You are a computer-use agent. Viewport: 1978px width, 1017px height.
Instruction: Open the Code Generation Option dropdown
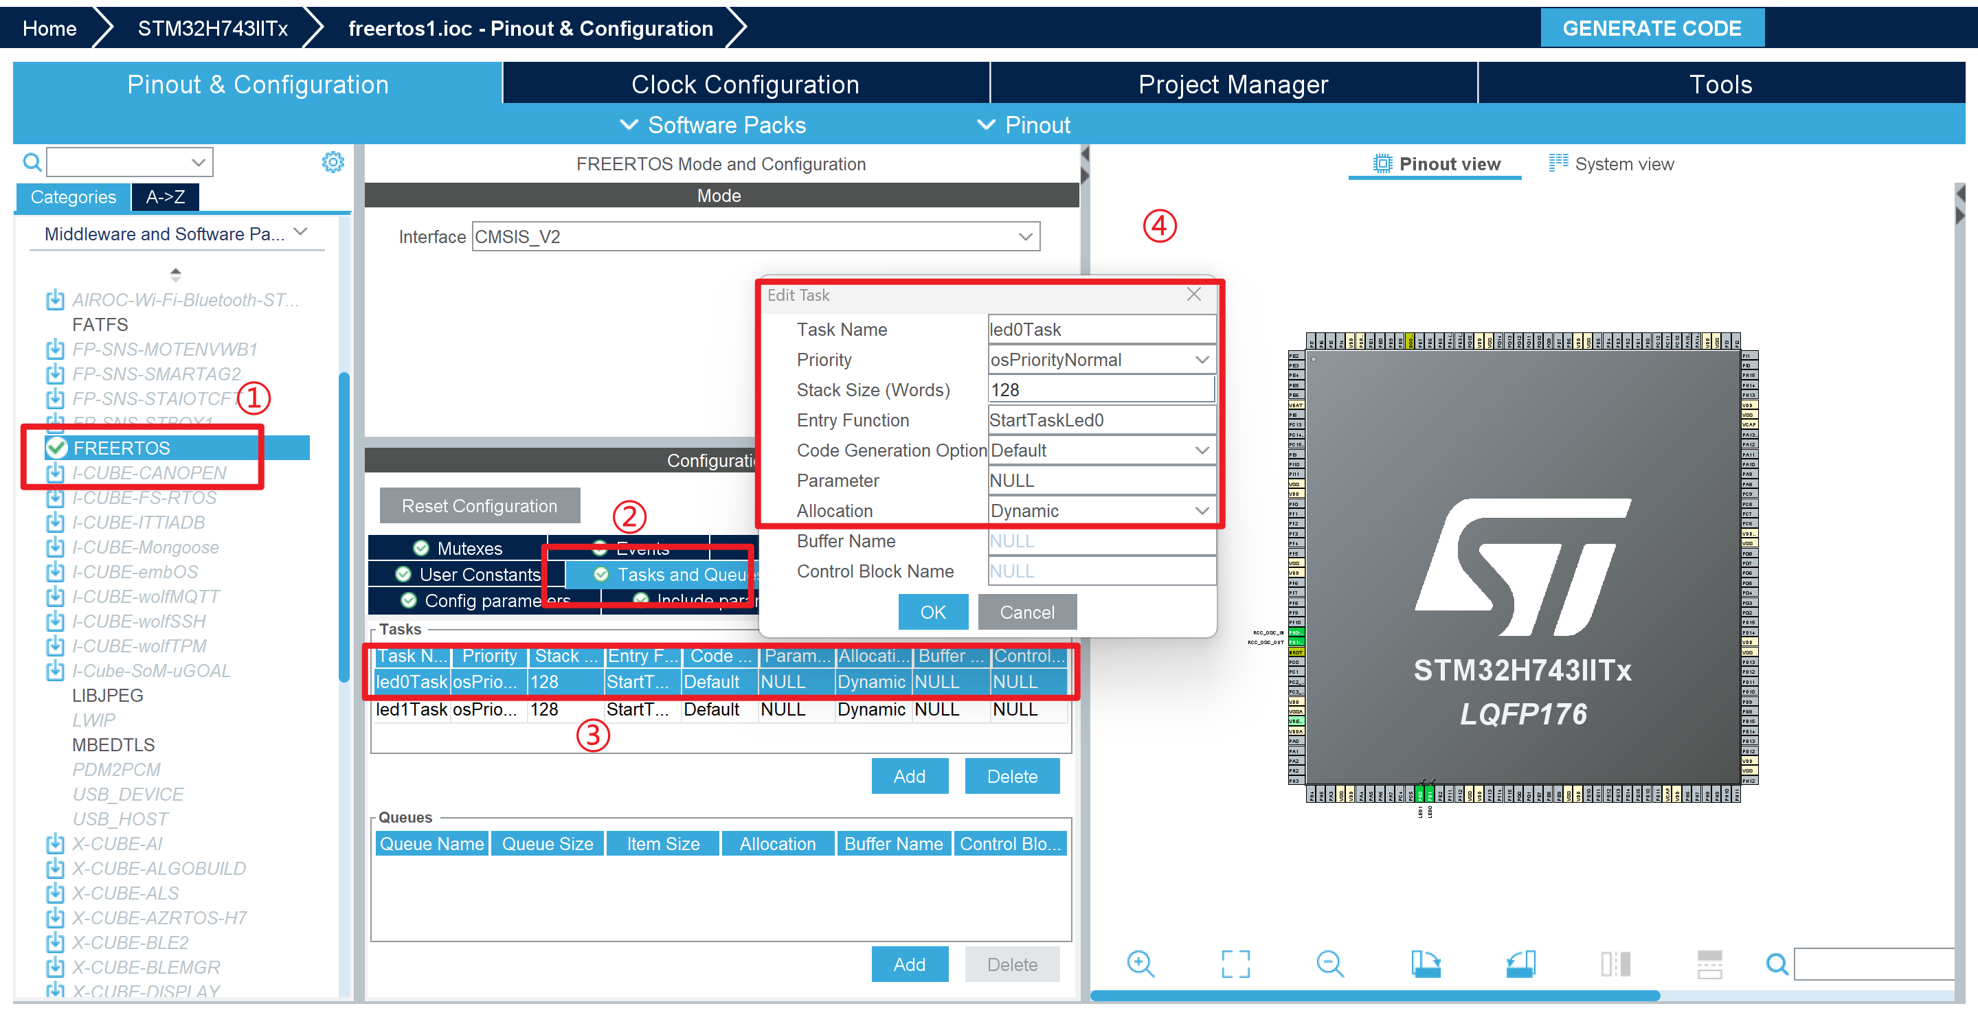click(1202, 450)
